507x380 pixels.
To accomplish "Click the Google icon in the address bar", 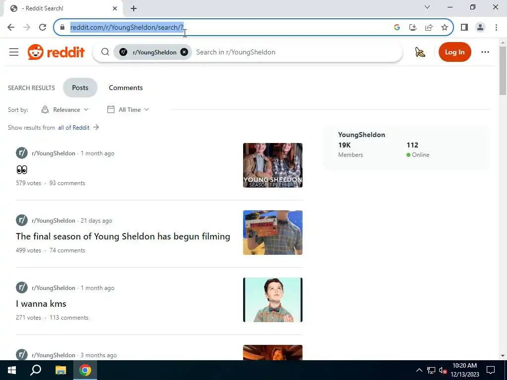I will [x=397, y=28].
